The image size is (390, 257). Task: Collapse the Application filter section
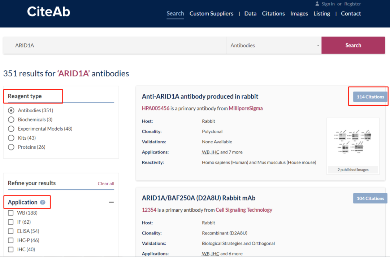[112, 202]
